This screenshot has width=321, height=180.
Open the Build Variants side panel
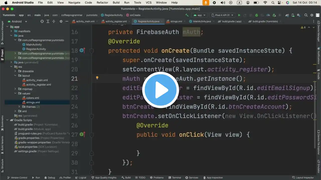[x=2, y=145]
